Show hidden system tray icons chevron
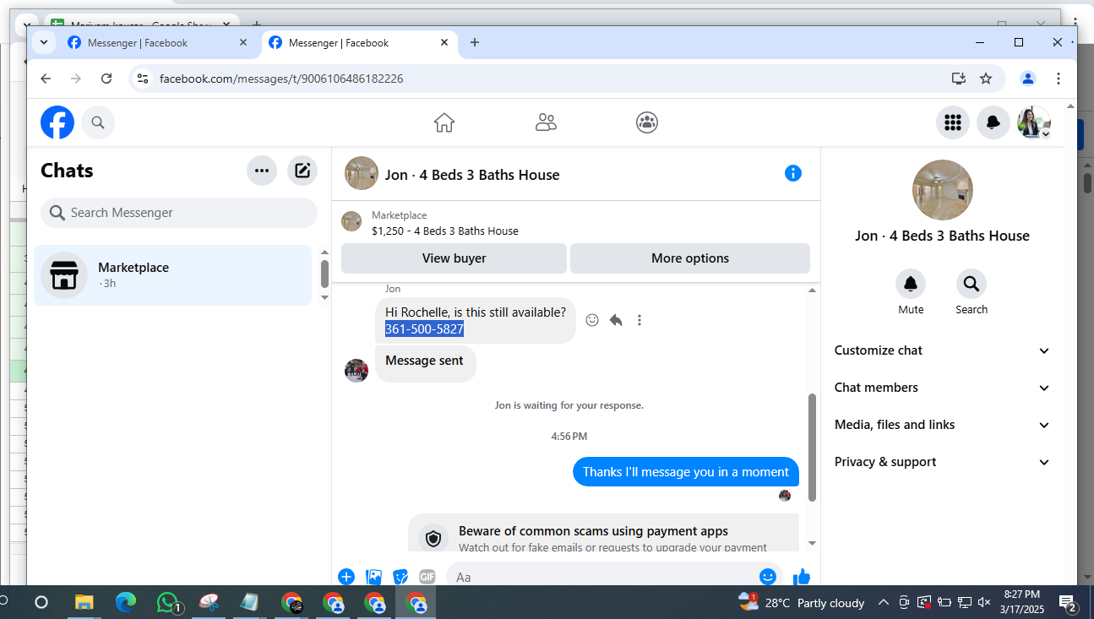 pyautogui.click(x=884, y=602)
